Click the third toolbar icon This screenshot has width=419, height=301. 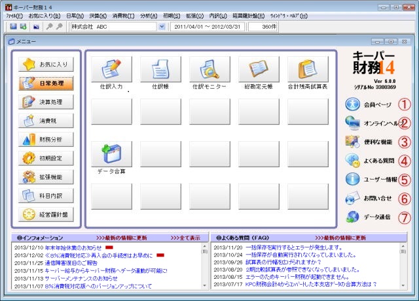(x=37, y=26)
